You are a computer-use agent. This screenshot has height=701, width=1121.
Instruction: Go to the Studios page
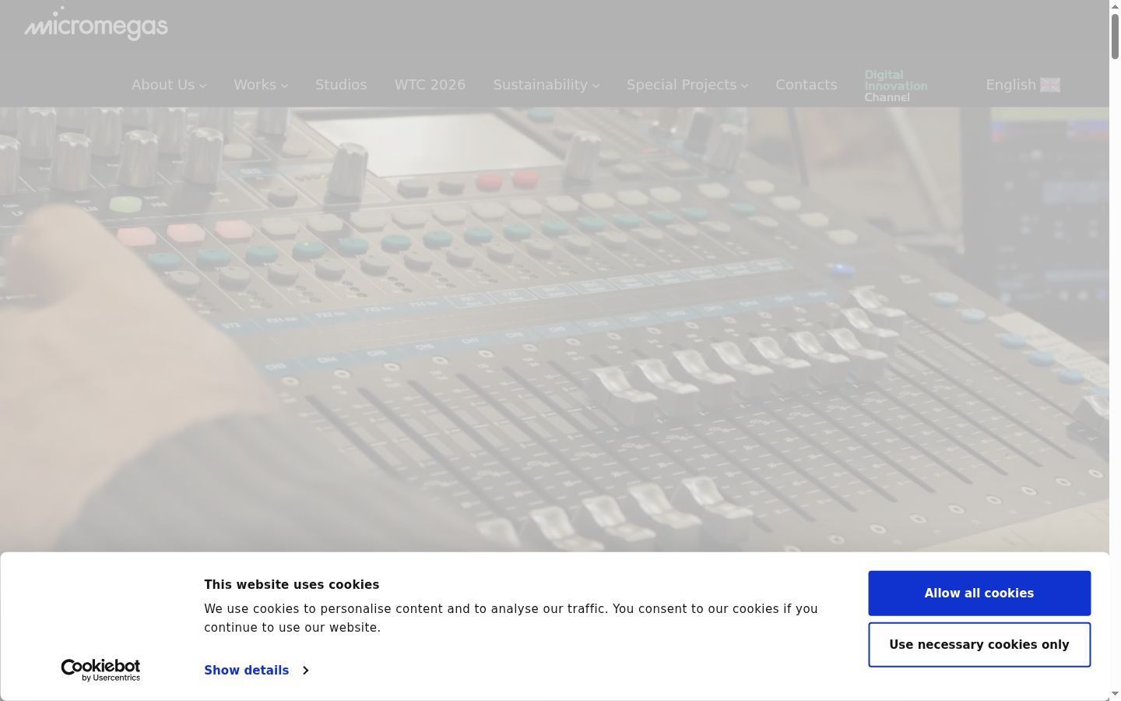tap(341, 85)
